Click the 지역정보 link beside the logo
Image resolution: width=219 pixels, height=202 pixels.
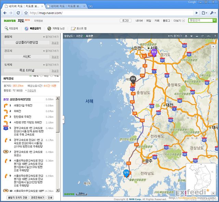click(x=38, y=21)
